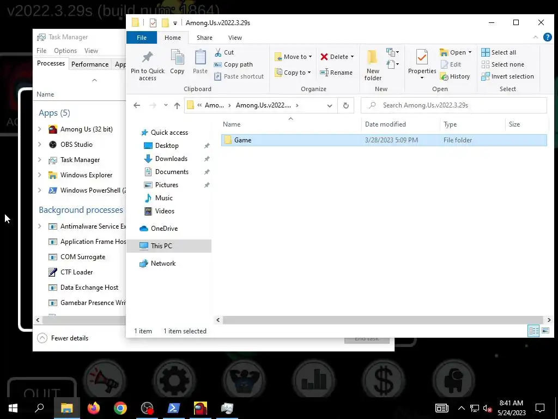Click the Search Among.Us.v2022.3.29s box
558x419 pixels.
pos(454,105)
